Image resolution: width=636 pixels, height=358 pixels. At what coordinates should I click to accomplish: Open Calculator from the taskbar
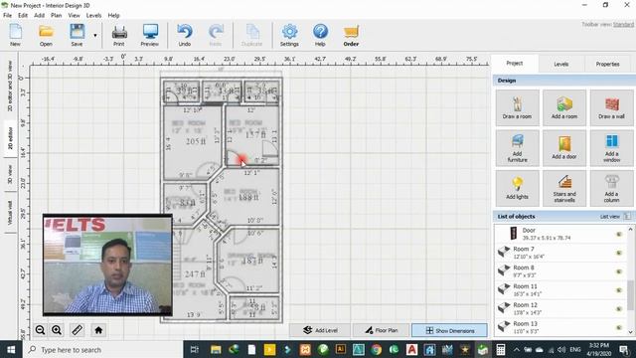click(x=501, y=349)
